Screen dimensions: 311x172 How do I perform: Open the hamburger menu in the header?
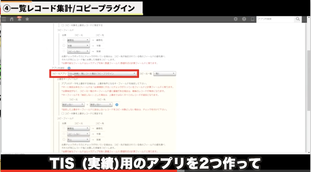4,19
